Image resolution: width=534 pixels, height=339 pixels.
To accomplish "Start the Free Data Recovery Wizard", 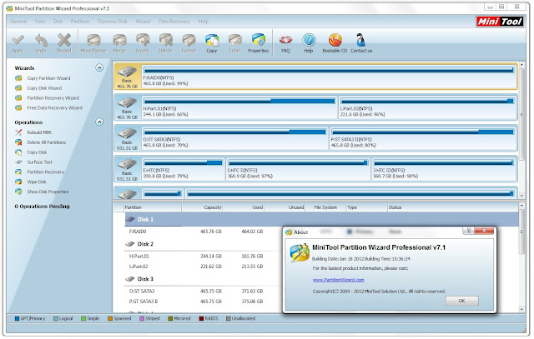I will [x=54, y=107].
